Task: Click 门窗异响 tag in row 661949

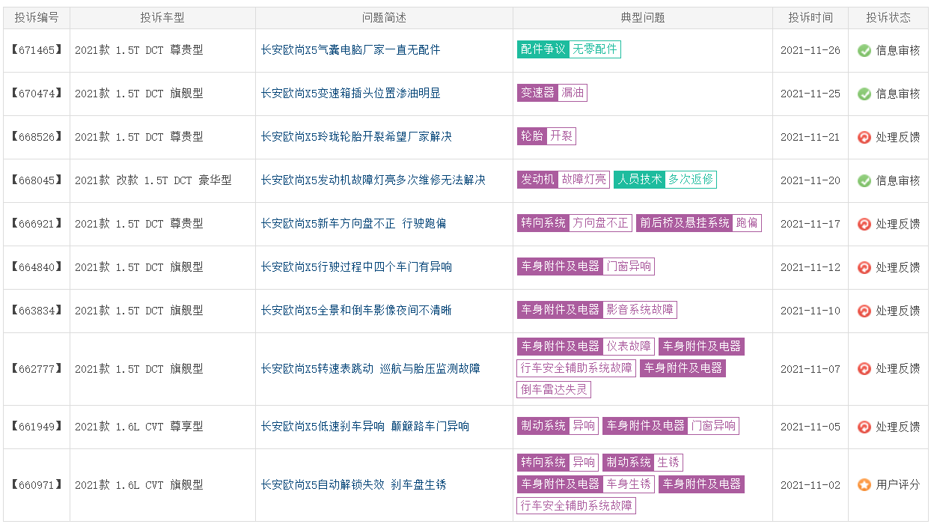Action: (714, 426)
